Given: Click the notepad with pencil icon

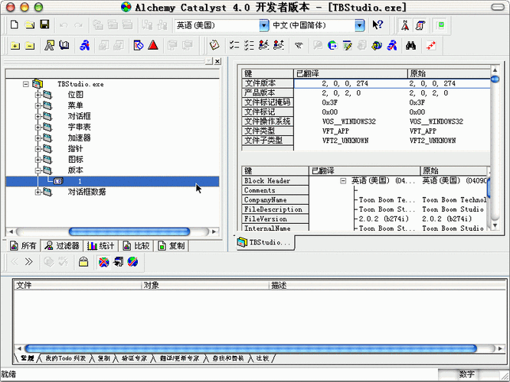Looking at the screenshot, I should (x=347, y=45).
